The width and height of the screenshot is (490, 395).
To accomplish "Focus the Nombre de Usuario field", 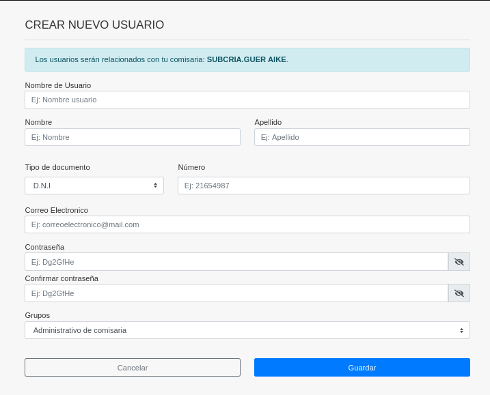I will (x=247, y=100).
